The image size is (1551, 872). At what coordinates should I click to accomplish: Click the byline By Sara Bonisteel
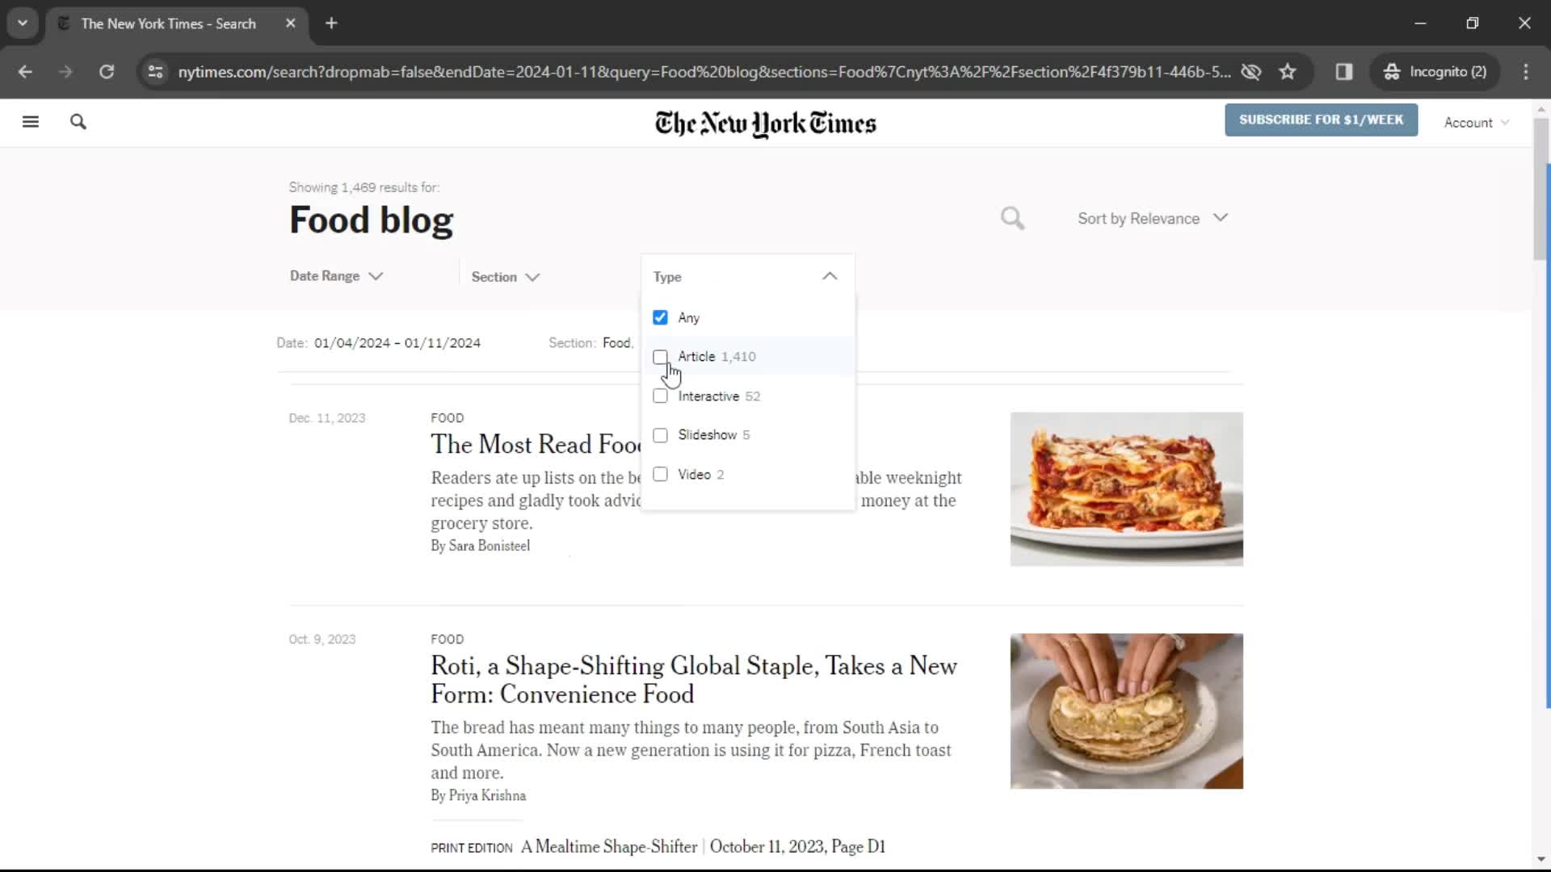[x=481, y=546]
